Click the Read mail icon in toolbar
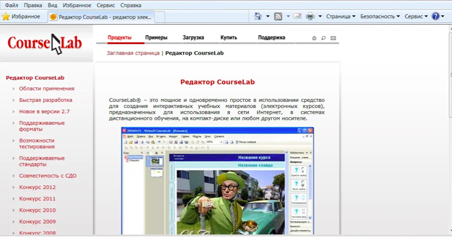This screenshot has height=237, width=452. point(297,16)
